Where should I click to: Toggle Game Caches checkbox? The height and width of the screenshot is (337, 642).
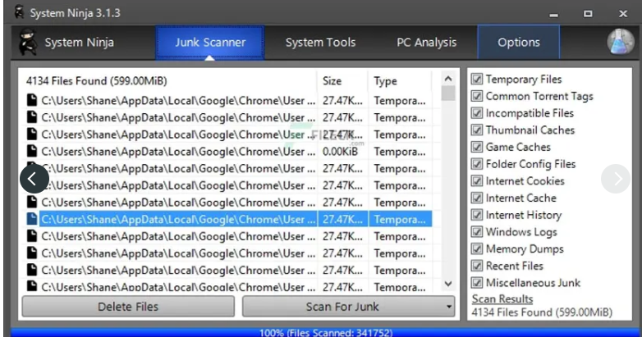click(477, 147)
